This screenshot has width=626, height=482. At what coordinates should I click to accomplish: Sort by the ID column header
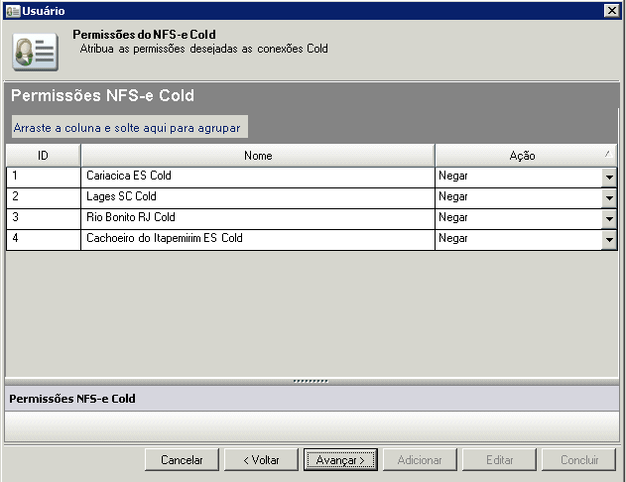[44, 156]
